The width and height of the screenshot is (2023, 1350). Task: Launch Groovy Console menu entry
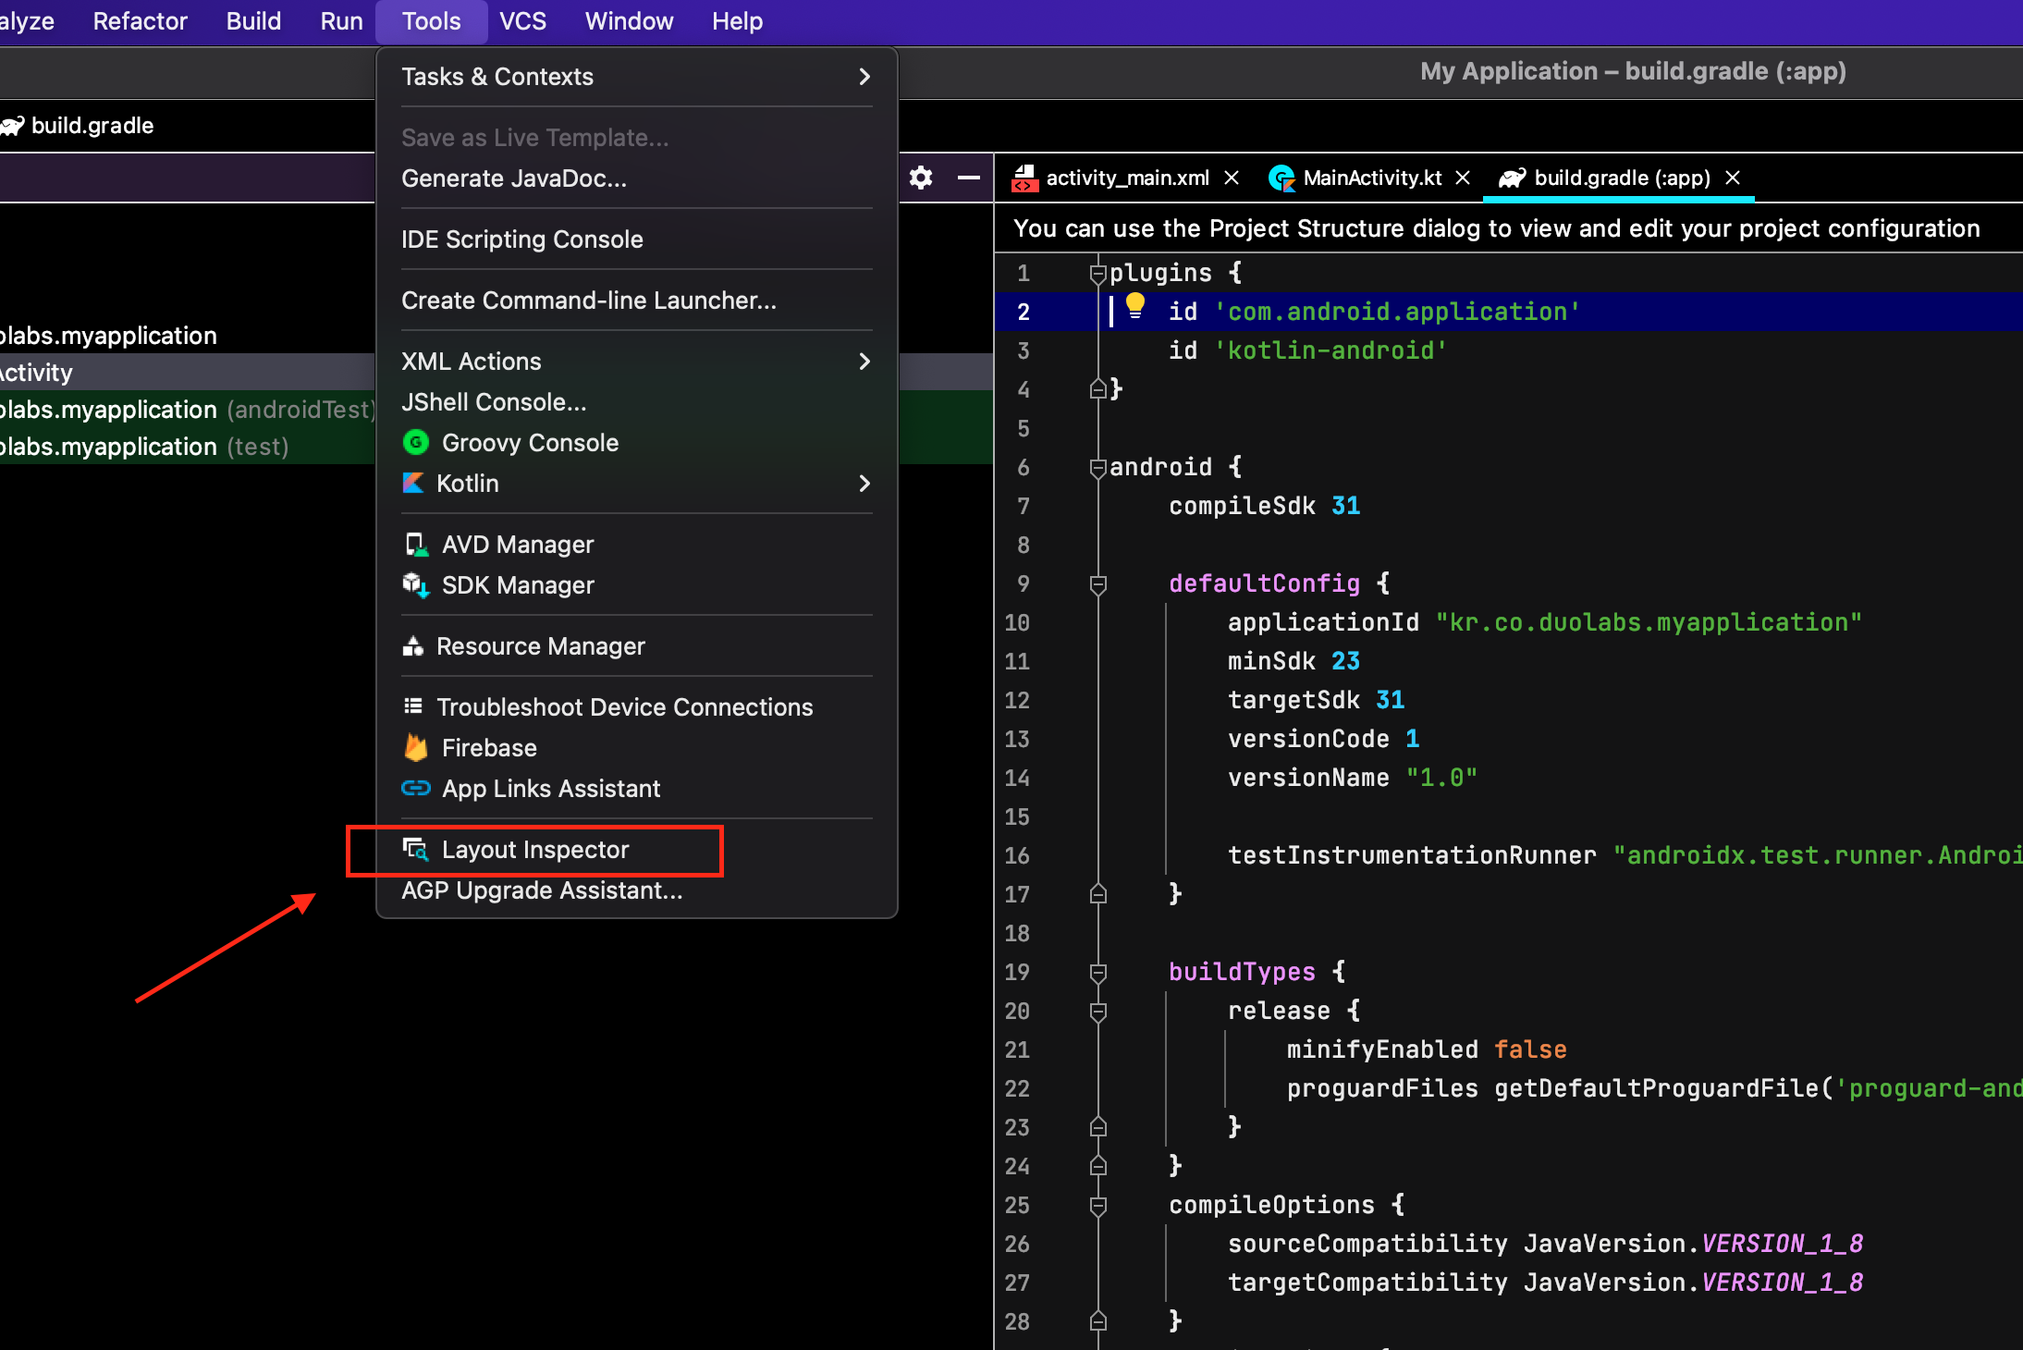coord(529,443)
